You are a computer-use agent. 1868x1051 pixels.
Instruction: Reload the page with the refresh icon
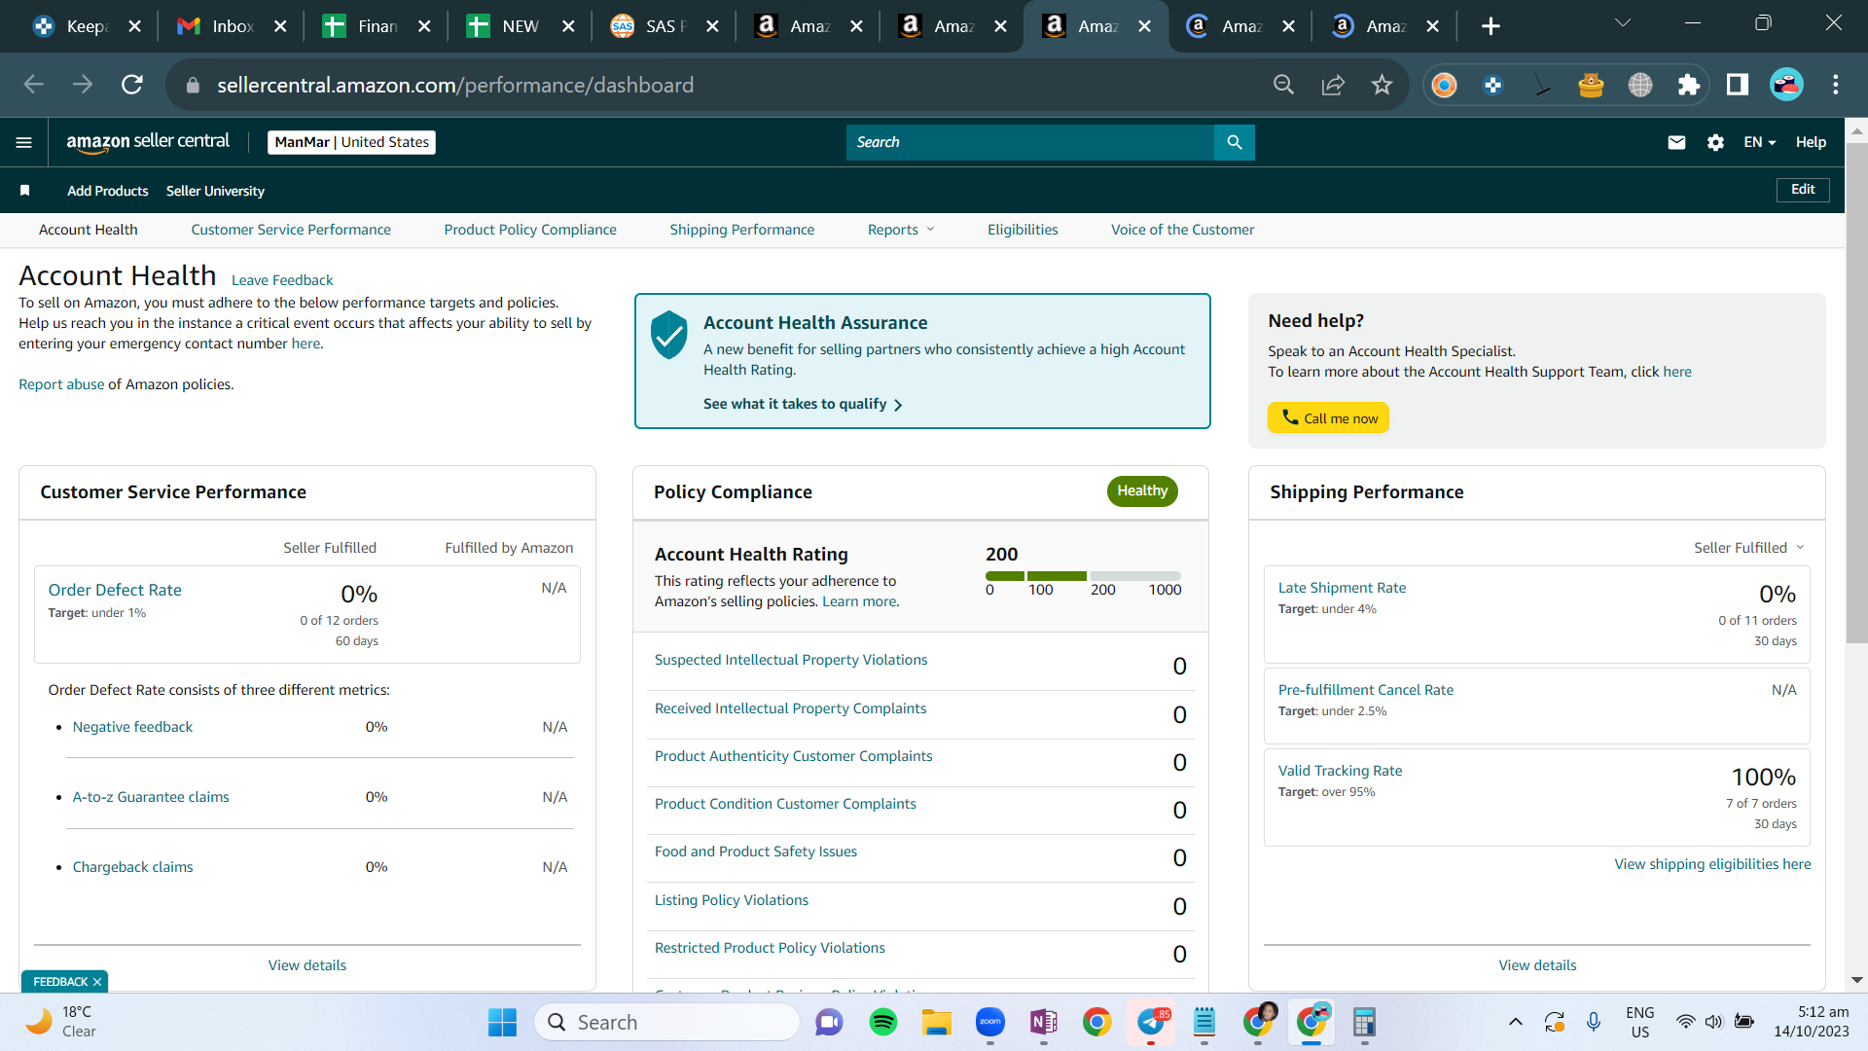coord(132,85)
